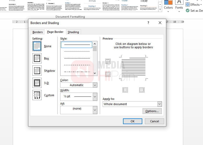Screen dimensions: 203x145
Task: Select the solid line style
Action: (x=77, y=45)
